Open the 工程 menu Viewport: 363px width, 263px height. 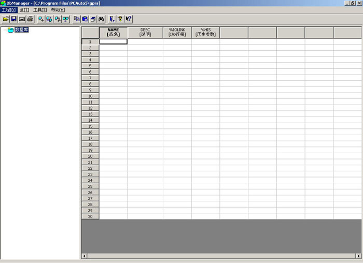9,10
